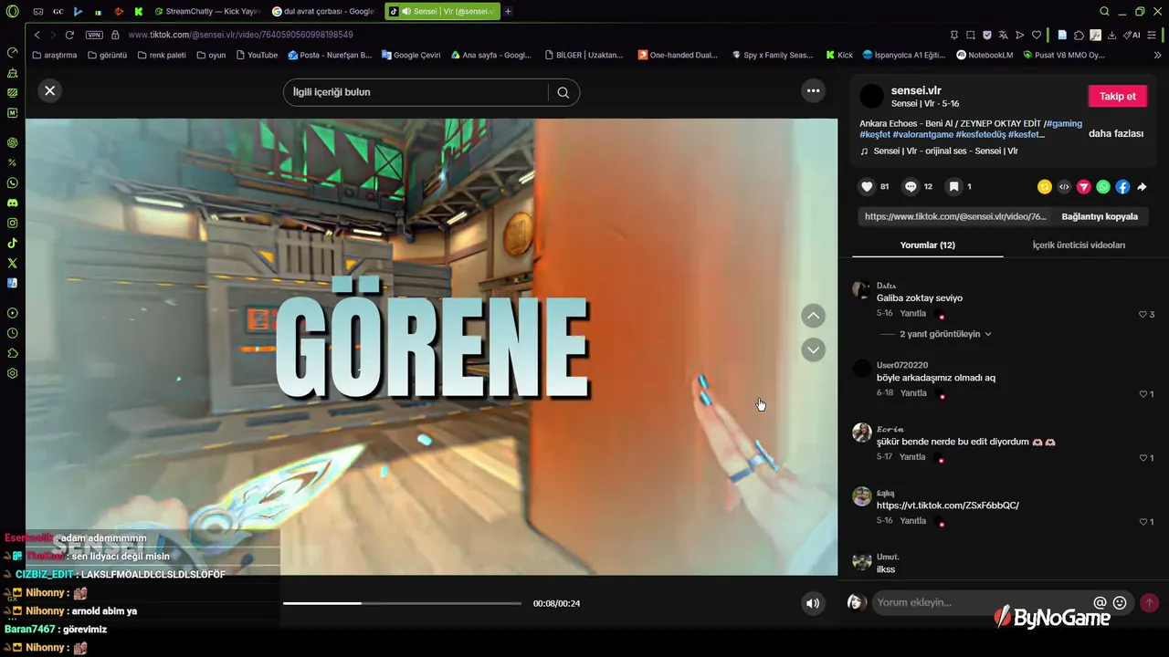Screen dimensions: 1169x657
Task: Click the İlgili içeriği bulun search field
Action: coord(416,92)
